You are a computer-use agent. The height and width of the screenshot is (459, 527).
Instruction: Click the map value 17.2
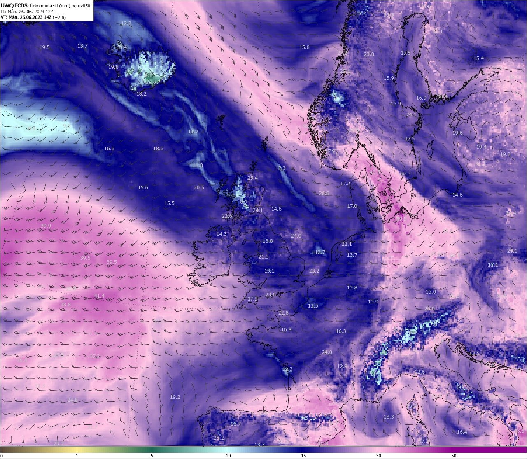[345, 184]
